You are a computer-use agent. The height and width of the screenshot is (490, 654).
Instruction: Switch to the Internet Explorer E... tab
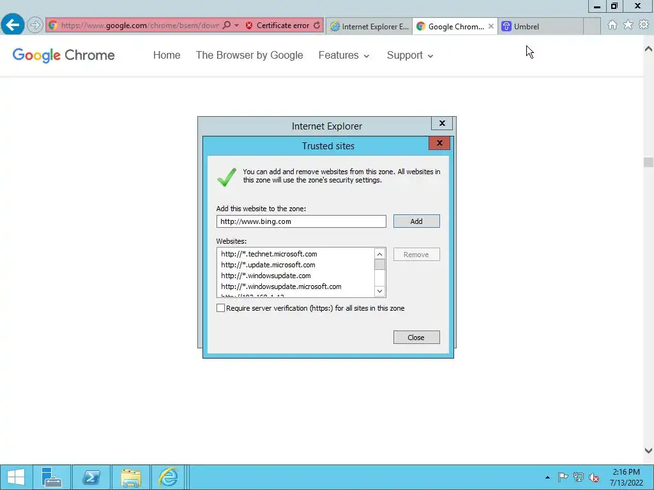point(369,26)
